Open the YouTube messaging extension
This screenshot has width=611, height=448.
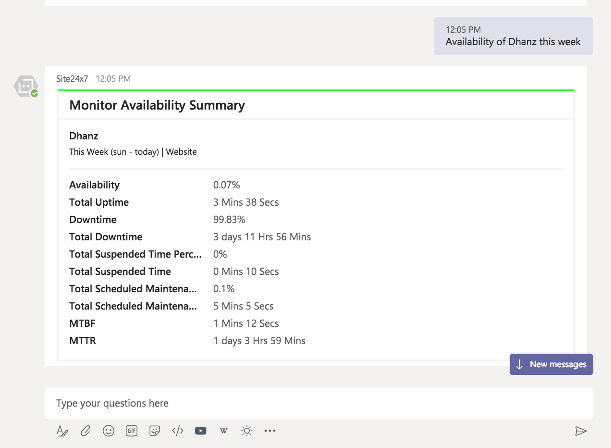201,431
